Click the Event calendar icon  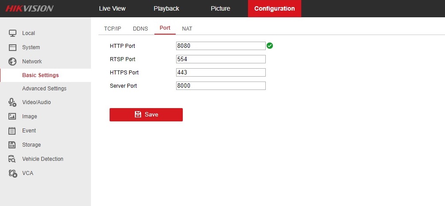point(12,131)
